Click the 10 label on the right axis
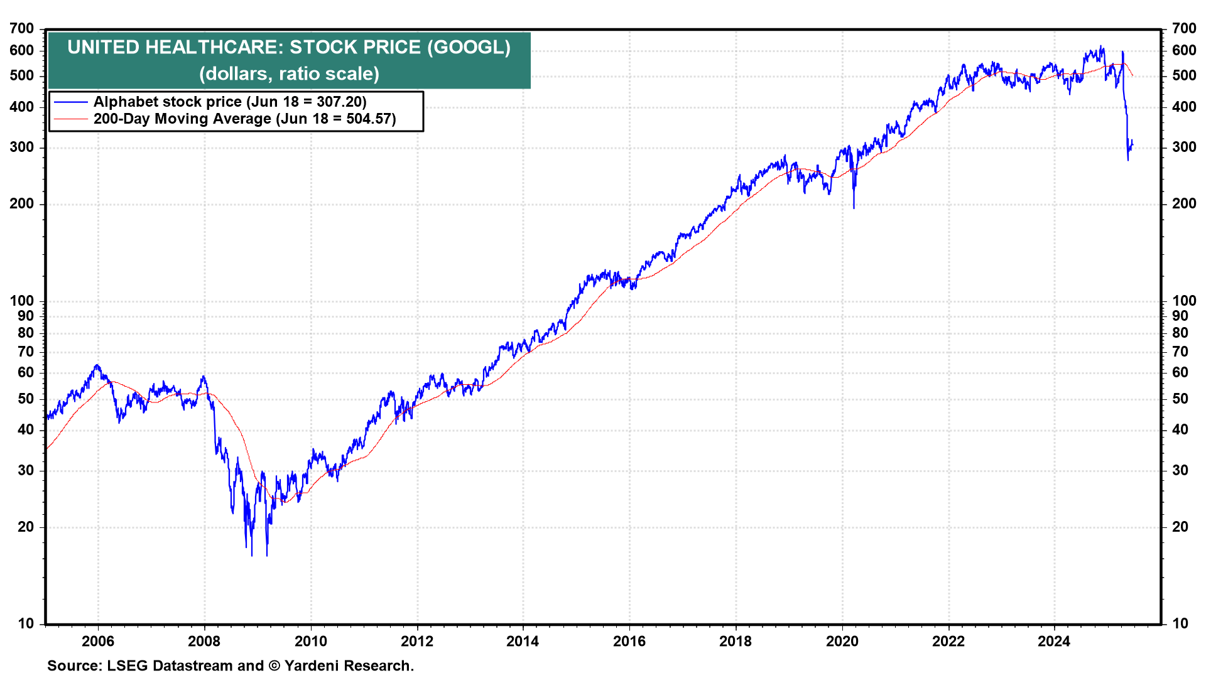This screenshot has width=1206, height=678. coord(1180,623)
